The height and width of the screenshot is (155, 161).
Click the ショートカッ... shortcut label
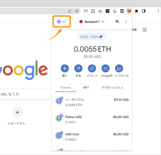point(17,123)
